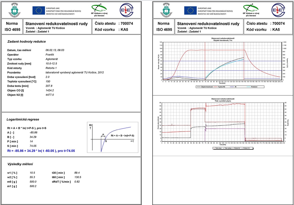294x205 pixels.
Task: Select the retort value 'Retorta 1'
Action: (x=51, y=68)
